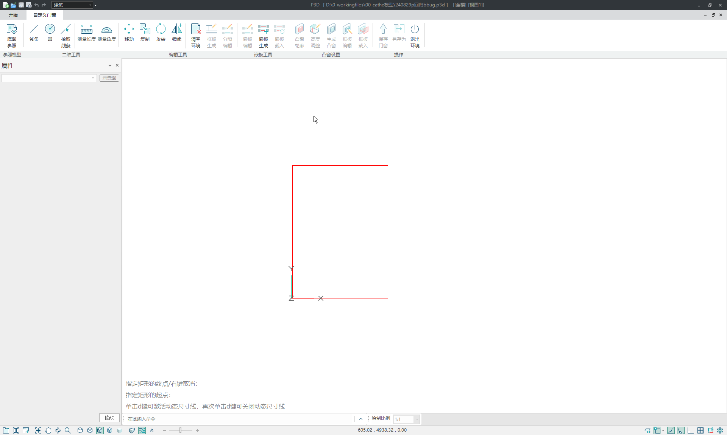
Task: Click the 修改 button
Action: (x=109, y=418)
